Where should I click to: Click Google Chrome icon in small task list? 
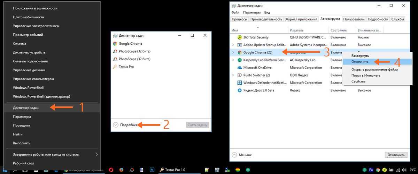(115, 44)
